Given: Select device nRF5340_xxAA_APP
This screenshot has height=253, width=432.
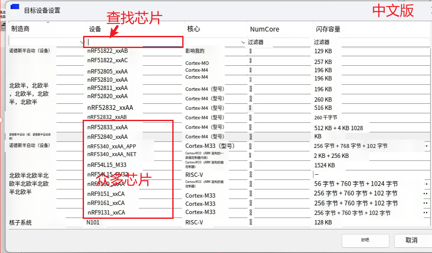Looking at the screenshot, I should click(112, 147).
